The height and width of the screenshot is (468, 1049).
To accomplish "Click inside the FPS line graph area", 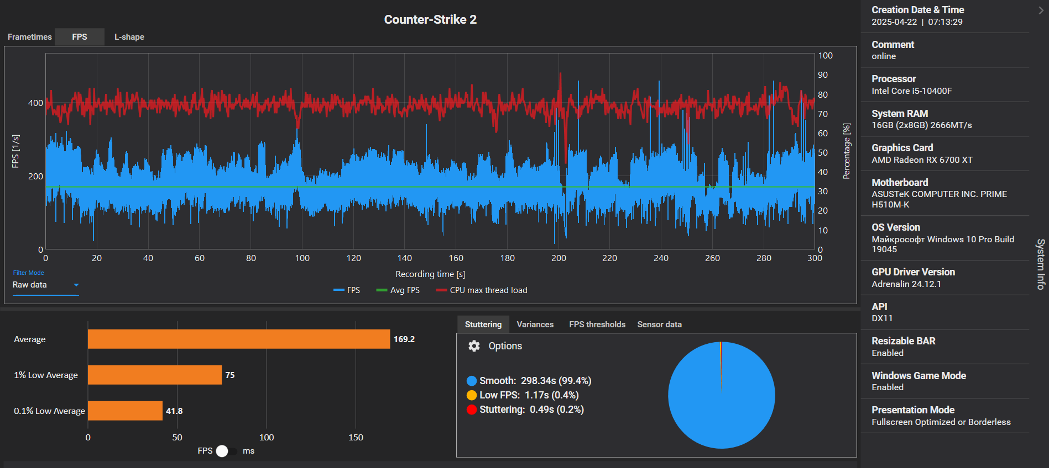I will (430, 151).
